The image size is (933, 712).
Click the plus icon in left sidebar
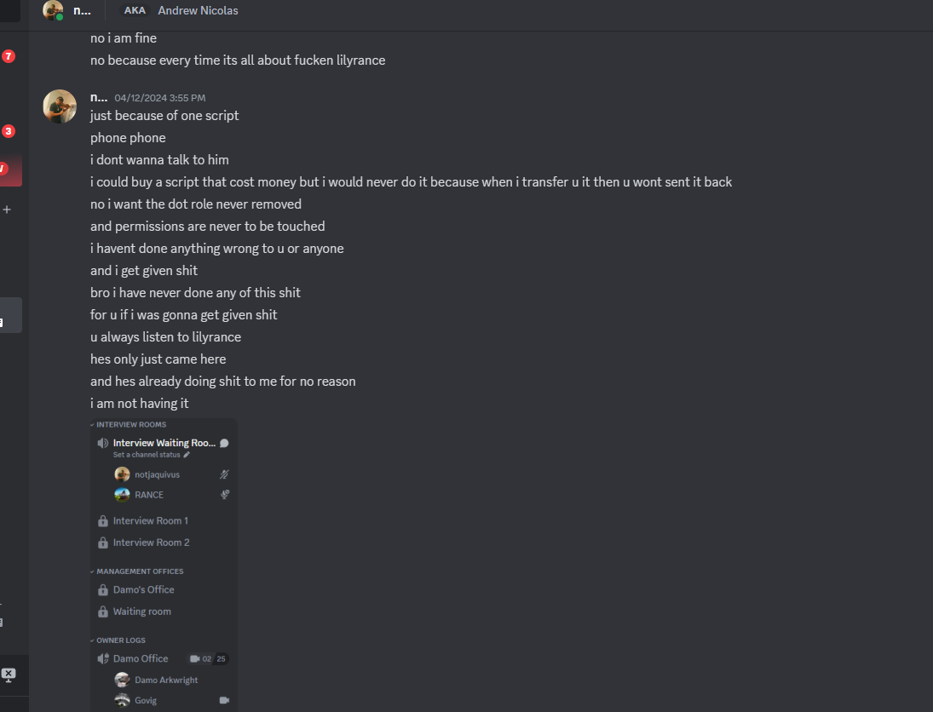click(x=7, y=210)
